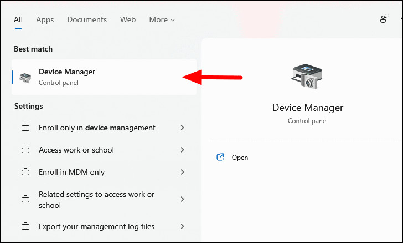
Task: Click briefcase icon beside Access work or school
Action: point(25,150)
